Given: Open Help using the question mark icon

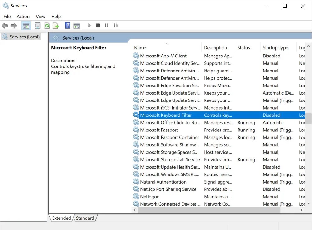Looking at the screenshot, I should (68, 25).
